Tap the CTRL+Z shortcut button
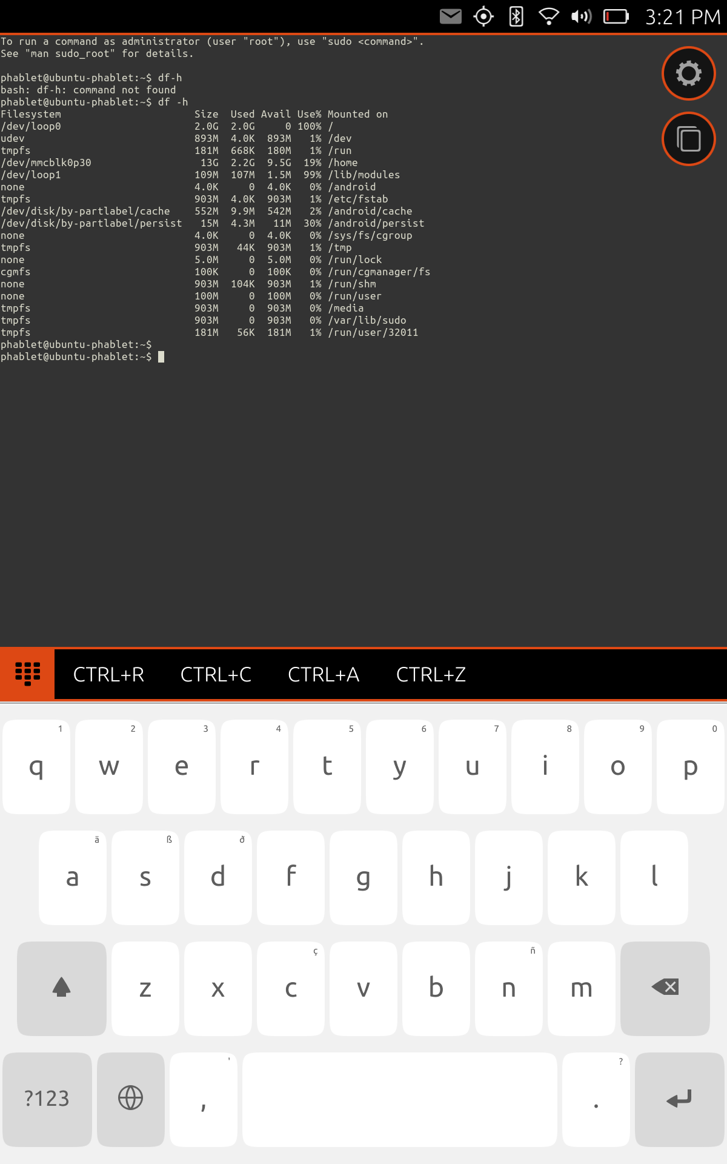This screenshot has height=1164, width=727. [x=431, y=675]
